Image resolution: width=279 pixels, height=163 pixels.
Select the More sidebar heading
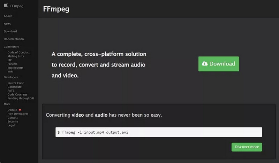(7, 104)
